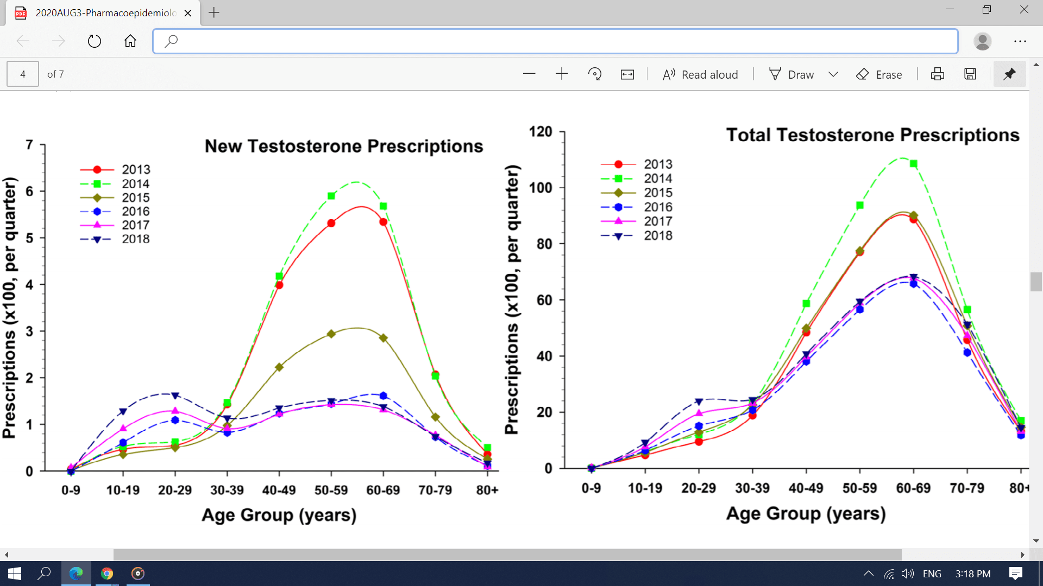Image resolution: width=1043 pixels, height=586 pixels.
Task: Show hidden system tray icons
Action: [869, 574]
